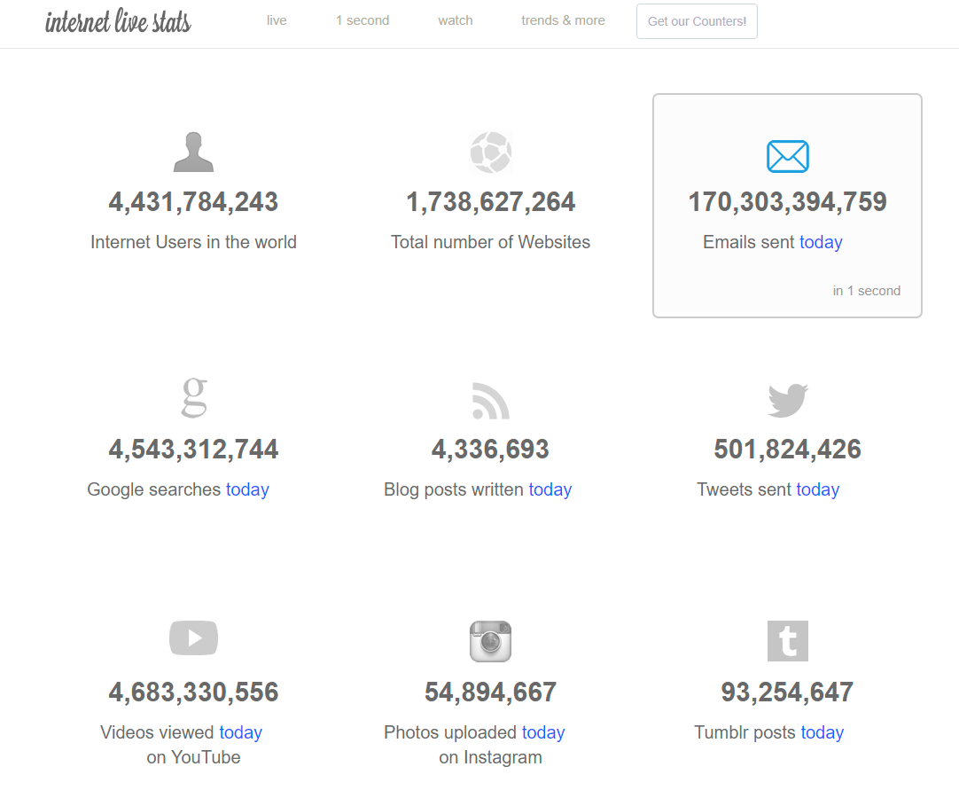959x790 pixels.
Task: Click today link in Tweets sent
Action: click(818, 489)
